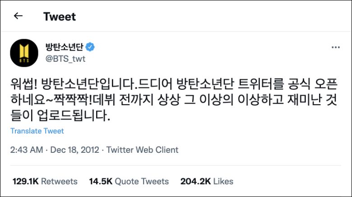Click the blue verified badge
The width and height of the screenshot is (352, 197).
91,47
